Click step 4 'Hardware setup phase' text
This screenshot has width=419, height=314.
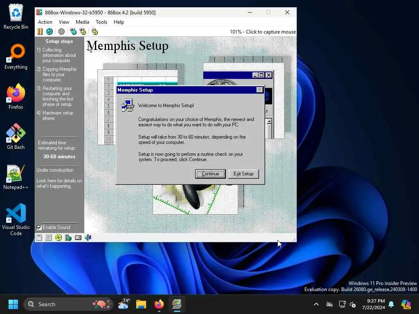(x=58, y=115)
